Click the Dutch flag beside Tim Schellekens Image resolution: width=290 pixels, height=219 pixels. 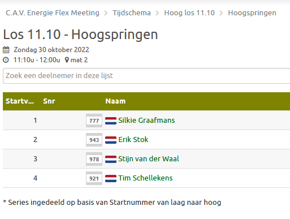click(x=111, y=178)
